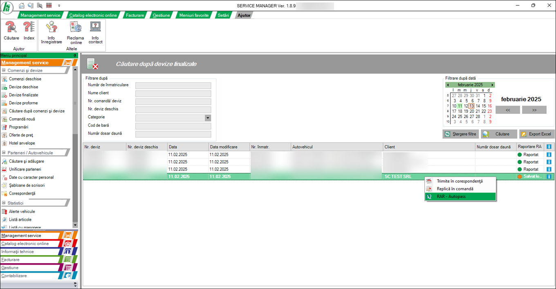Open the Categorie dropdown arrow
Screen dimensions: 556x289
click(x=208, y=118)
